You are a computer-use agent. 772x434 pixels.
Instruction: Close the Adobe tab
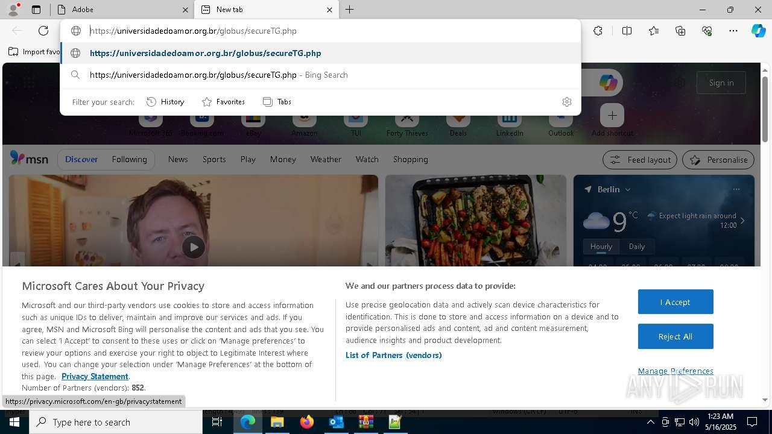pyautogui.click(x=185, y=10)
